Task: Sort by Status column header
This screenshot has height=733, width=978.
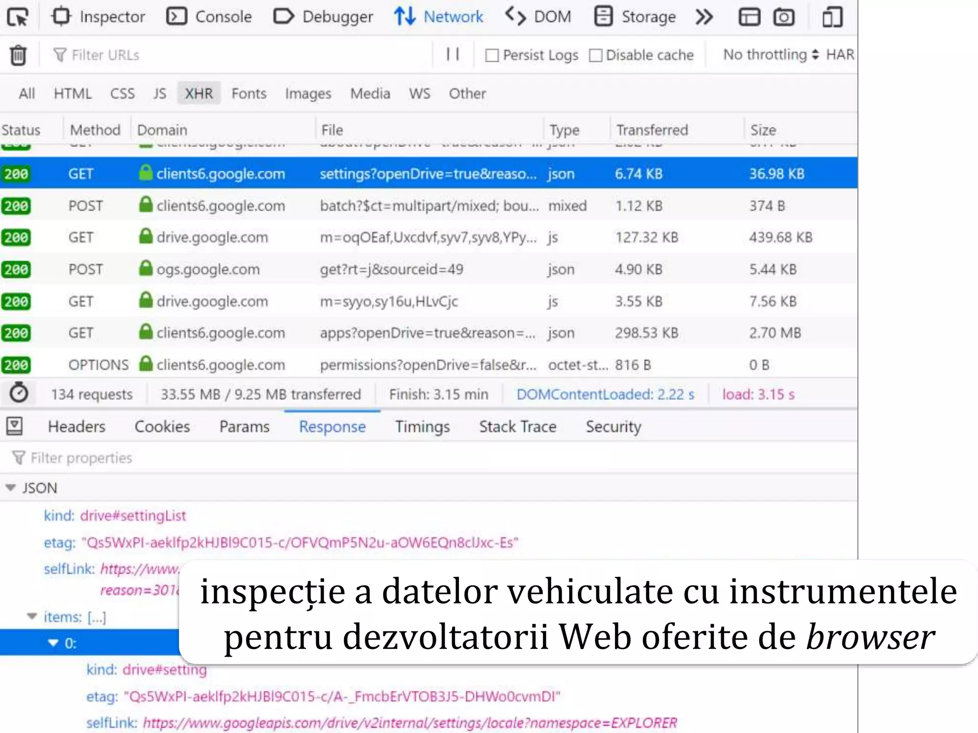Action: (x=31, y=130)
